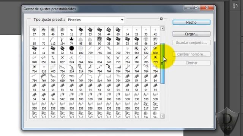Select the brush preset labeled 27
243x136 pixels.
[35, 32]
